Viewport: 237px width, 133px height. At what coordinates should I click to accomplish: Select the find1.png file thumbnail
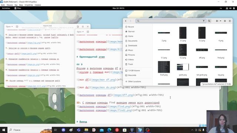point(164,67)
